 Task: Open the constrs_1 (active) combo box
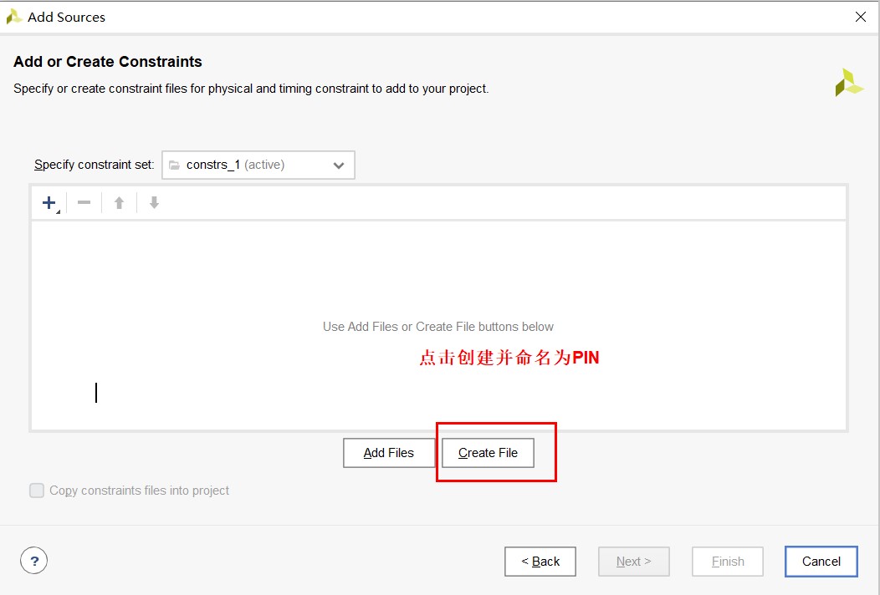pyautogui.click(x=258, y=165)
